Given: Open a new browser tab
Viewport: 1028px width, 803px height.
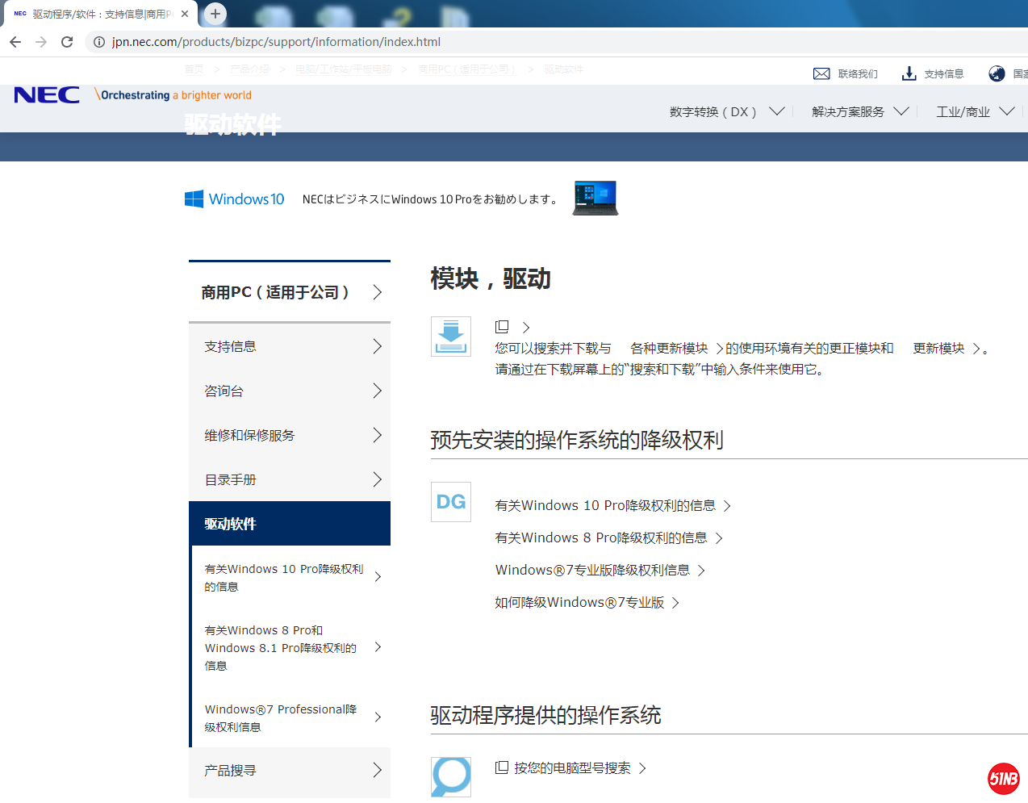Looking at the screenshot, I should point(215,14).
